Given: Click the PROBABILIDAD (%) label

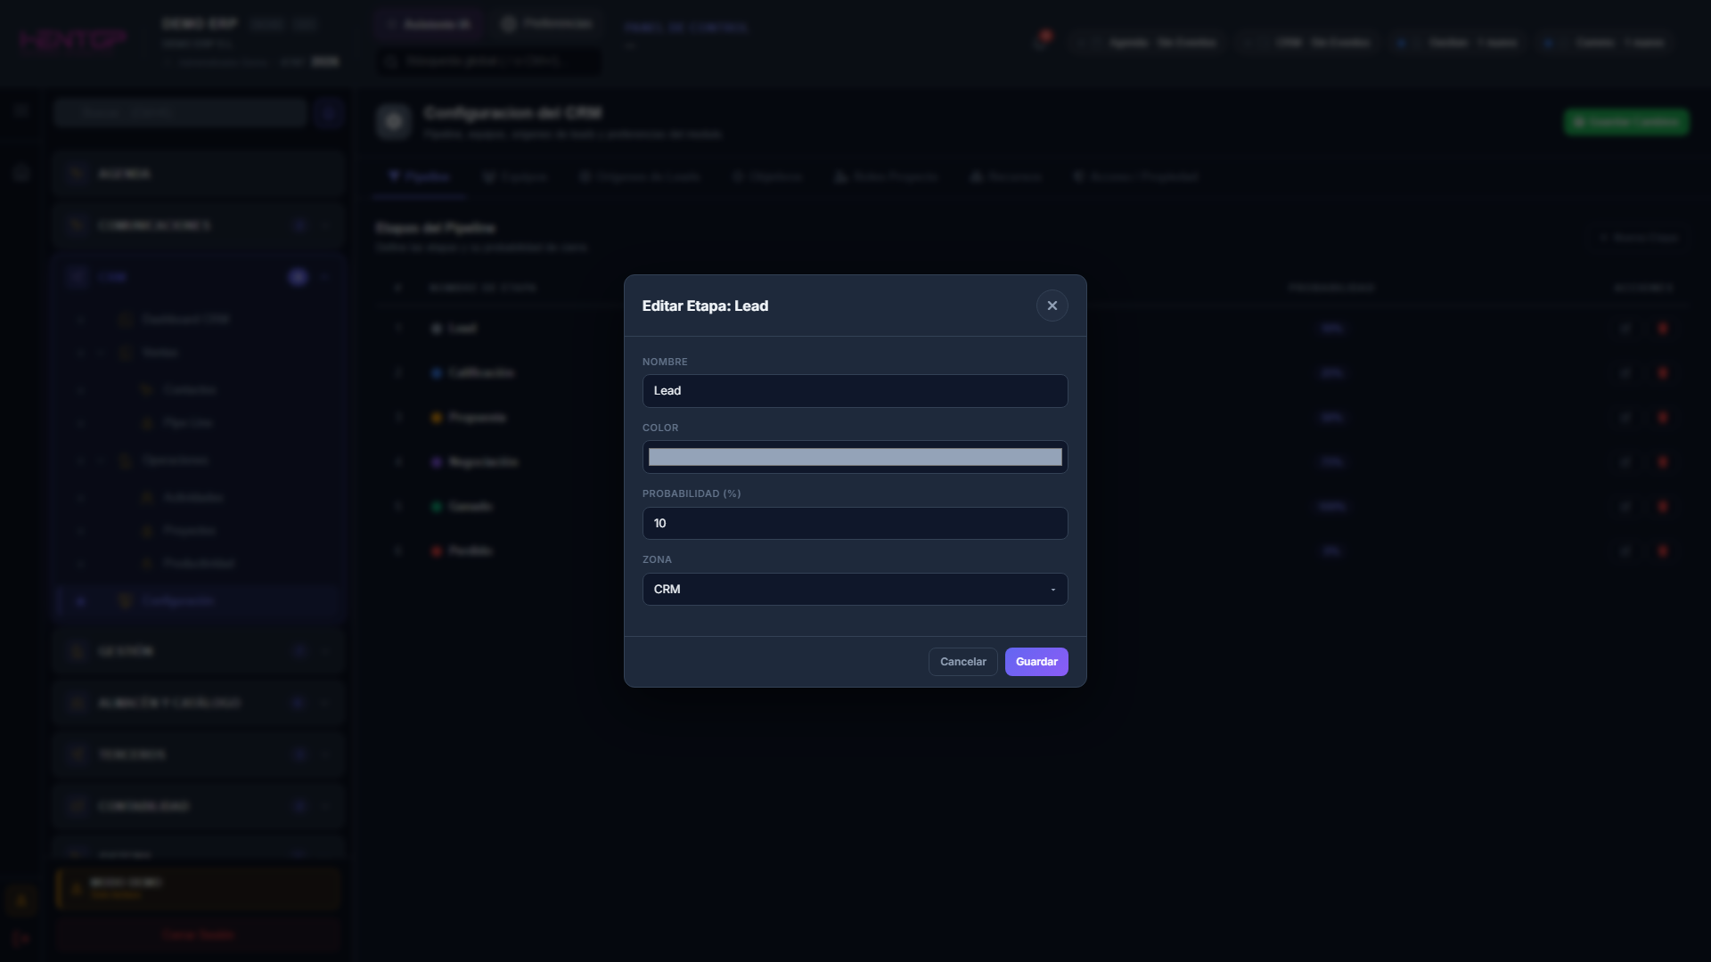Looking at the screenshot, I should pos(692,493).
